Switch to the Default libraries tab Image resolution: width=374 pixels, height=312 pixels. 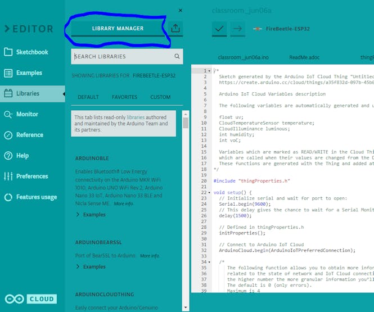[88, 97]
